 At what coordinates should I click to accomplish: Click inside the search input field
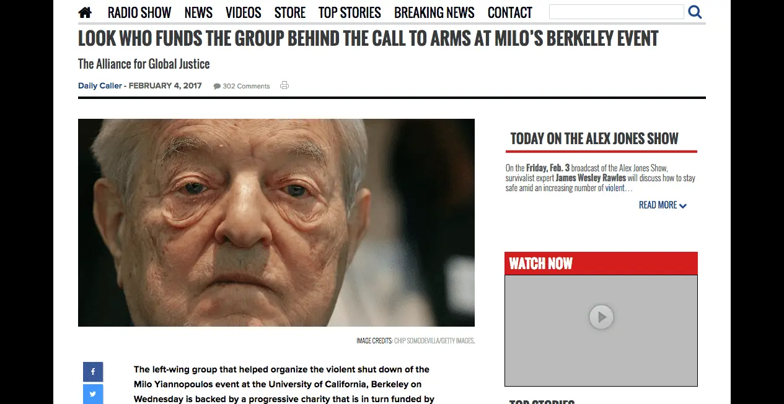tap(617, 12)
